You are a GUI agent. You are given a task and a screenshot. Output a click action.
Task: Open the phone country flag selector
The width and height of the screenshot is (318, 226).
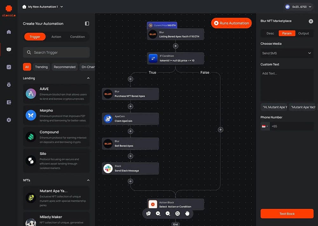(x=265, y=126)
